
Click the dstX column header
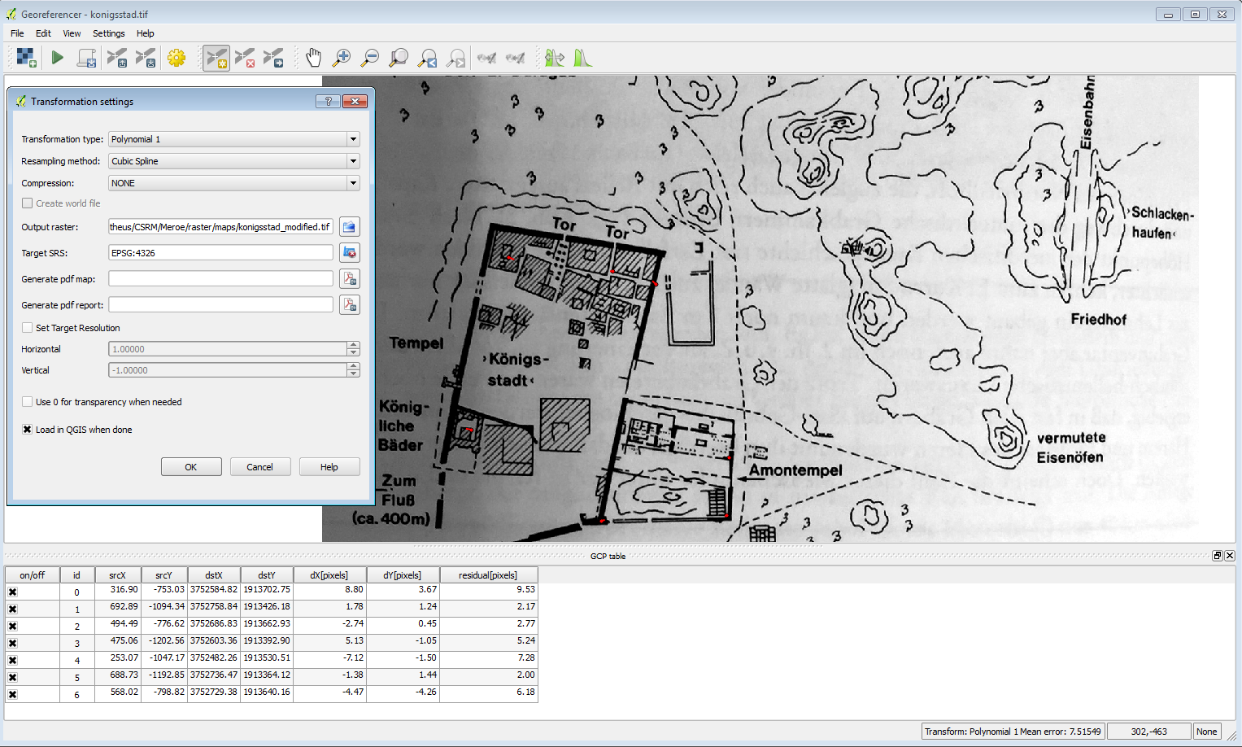[x=214, y=575]
